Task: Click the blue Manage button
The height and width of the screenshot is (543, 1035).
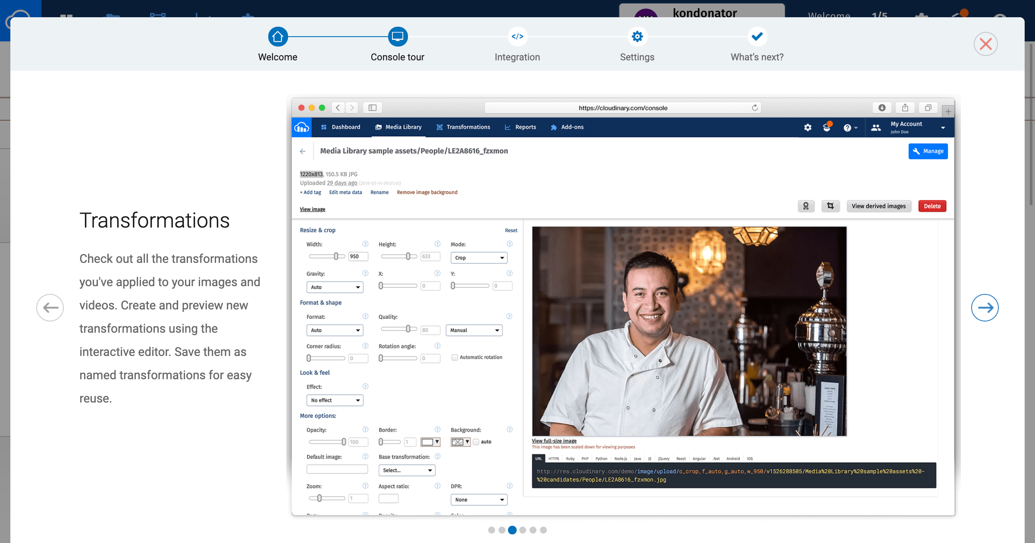Action: coord(928,151)
